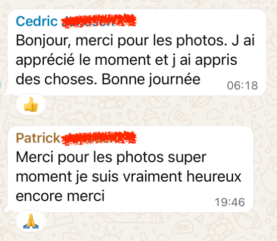Click Cedric's partial blue avatar at left edge

(x=1, y=85)
